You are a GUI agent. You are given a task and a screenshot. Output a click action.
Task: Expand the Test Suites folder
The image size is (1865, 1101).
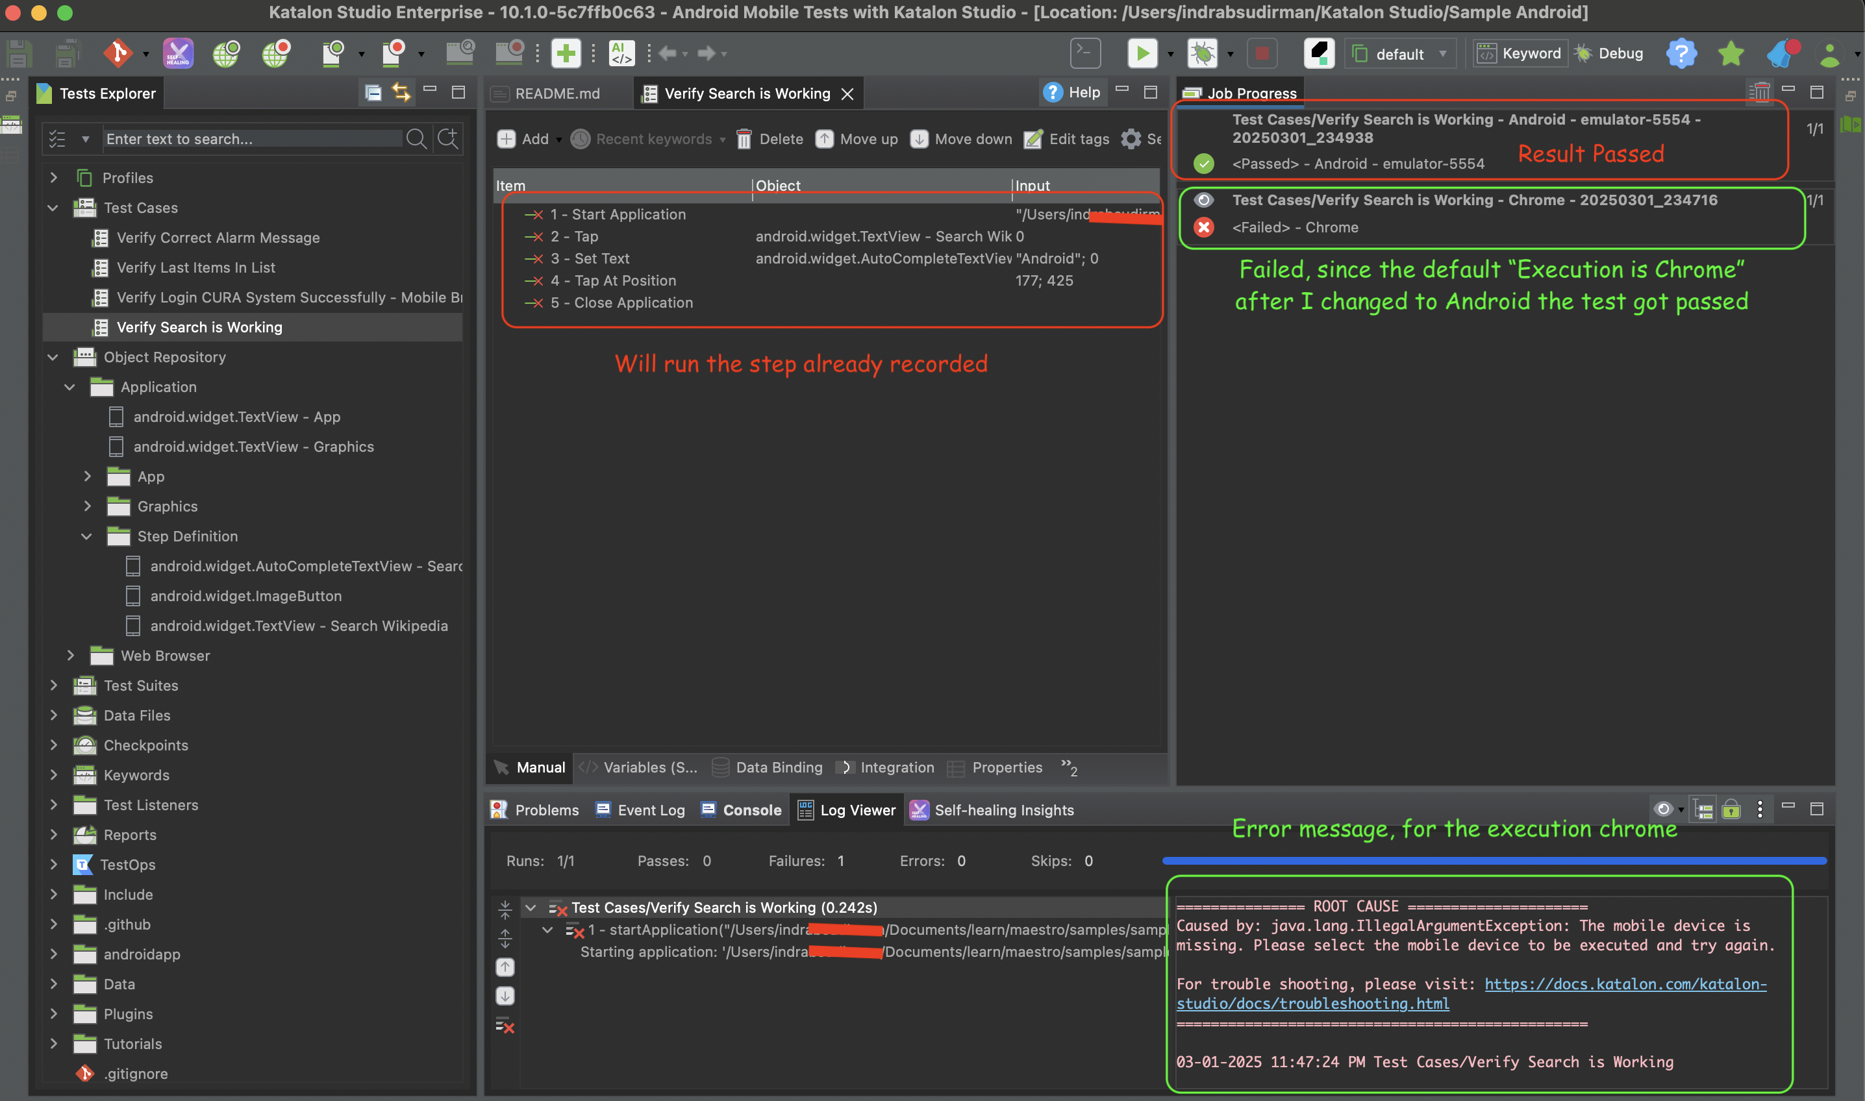coord(53,686)
